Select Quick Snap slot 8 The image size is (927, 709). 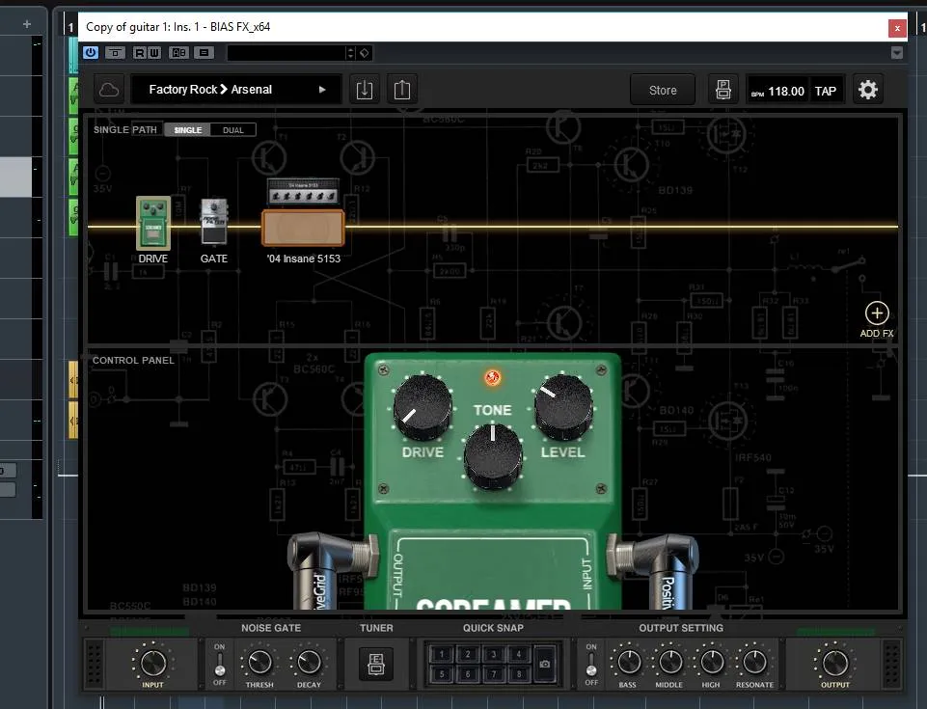pos(518,673)
